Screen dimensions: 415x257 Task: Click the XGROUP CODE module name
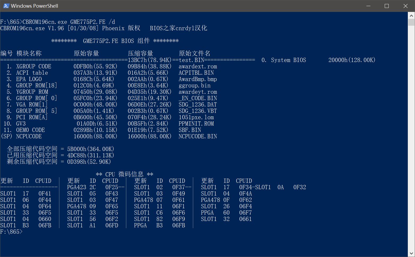click(33, 67)
